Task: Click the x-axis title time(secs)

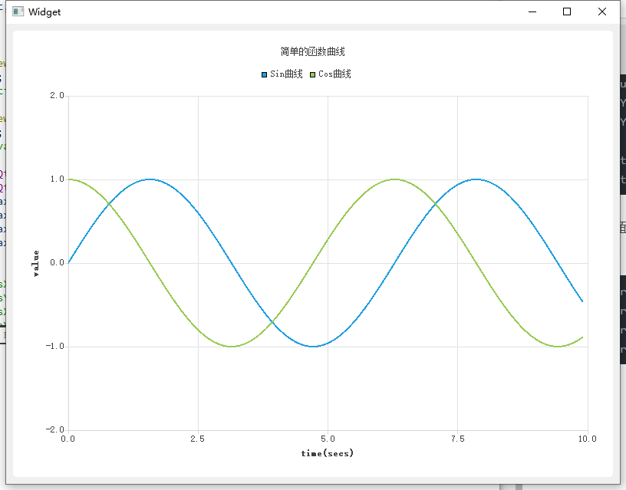Action: pyautogui.click(x=328, y=452)
